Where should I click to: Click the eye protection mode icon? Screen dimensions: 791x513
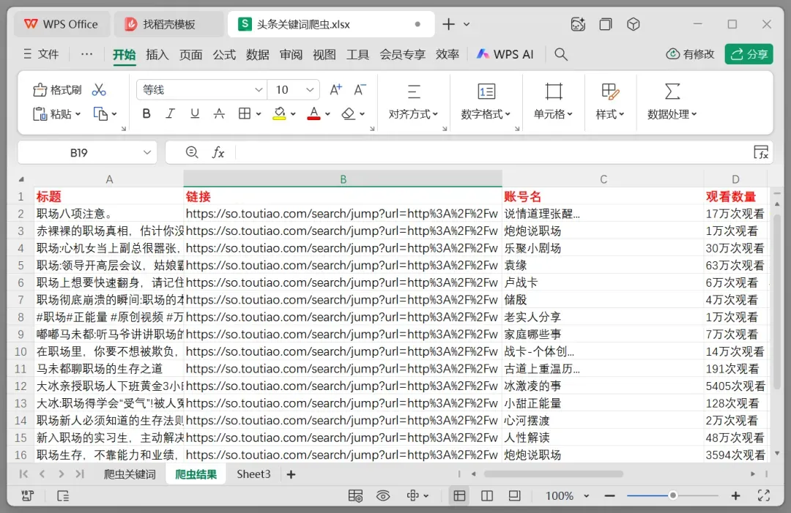pos(383,496)
